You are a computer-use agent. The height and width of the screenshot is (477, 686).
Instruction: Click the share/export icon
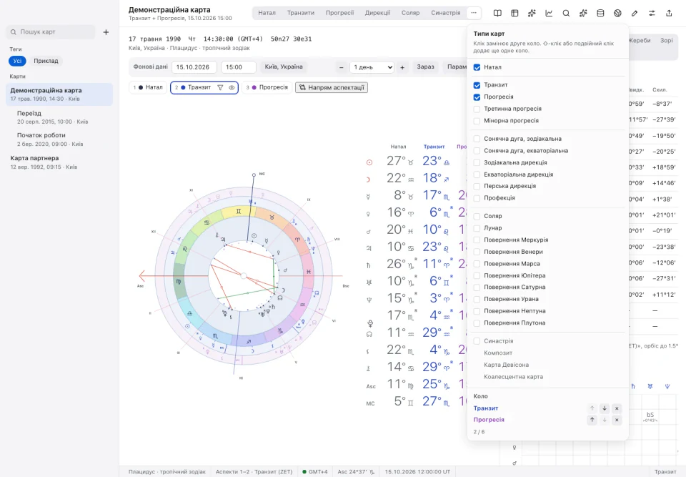coord(669,13)
